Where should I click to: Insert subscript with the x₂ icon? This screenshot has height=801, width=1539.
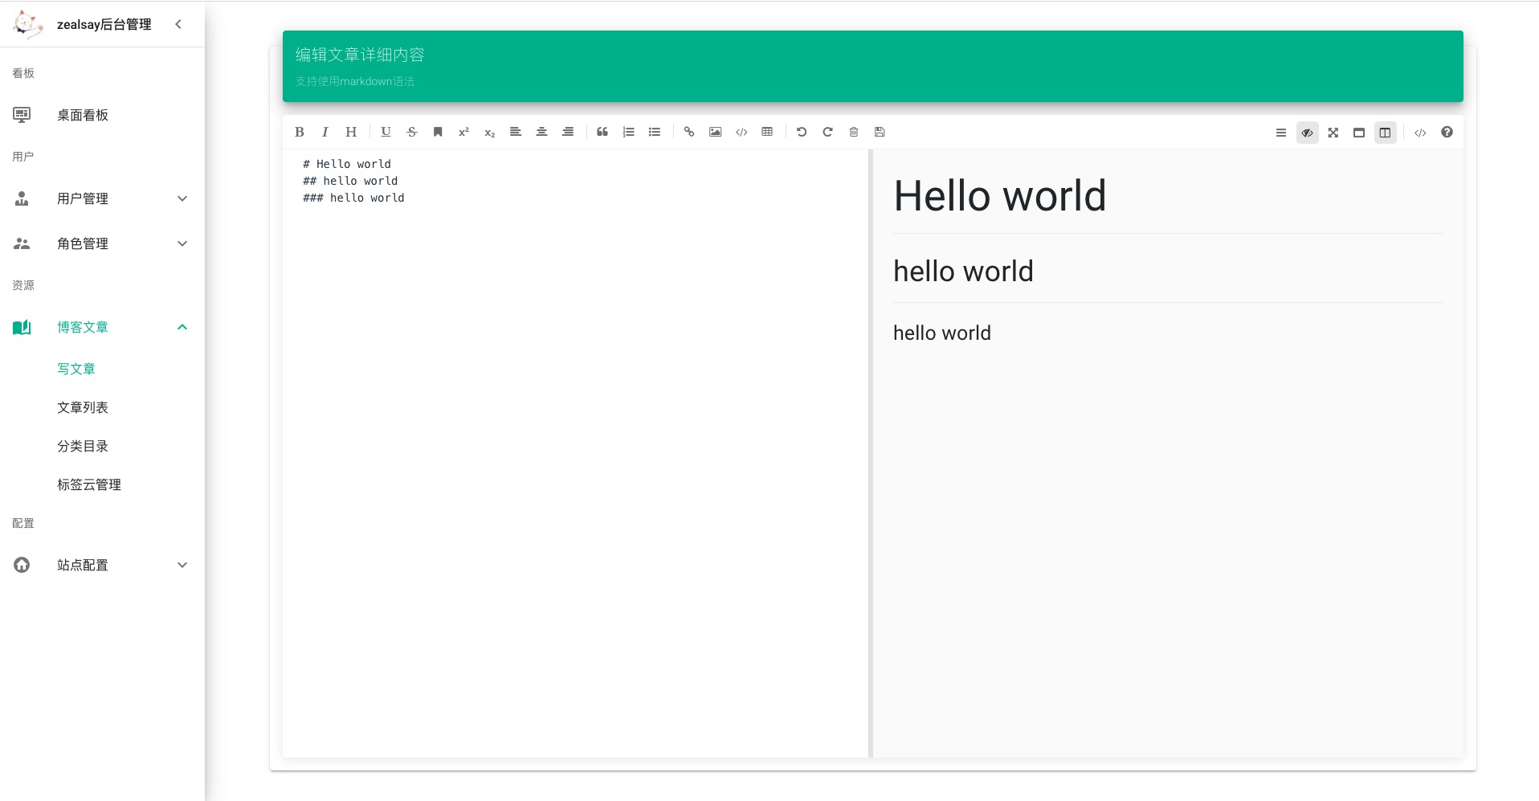pyautogui.click(x=489, y=132)
